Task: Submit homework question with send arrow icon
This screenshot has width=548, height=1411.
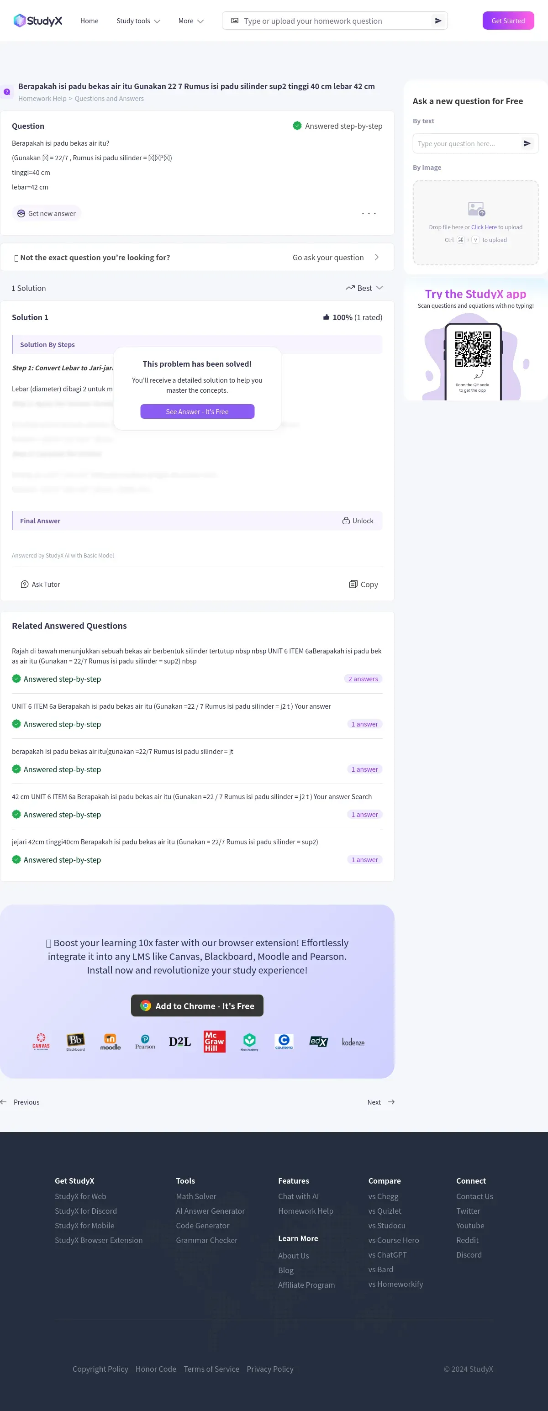Action: point(438,21)
